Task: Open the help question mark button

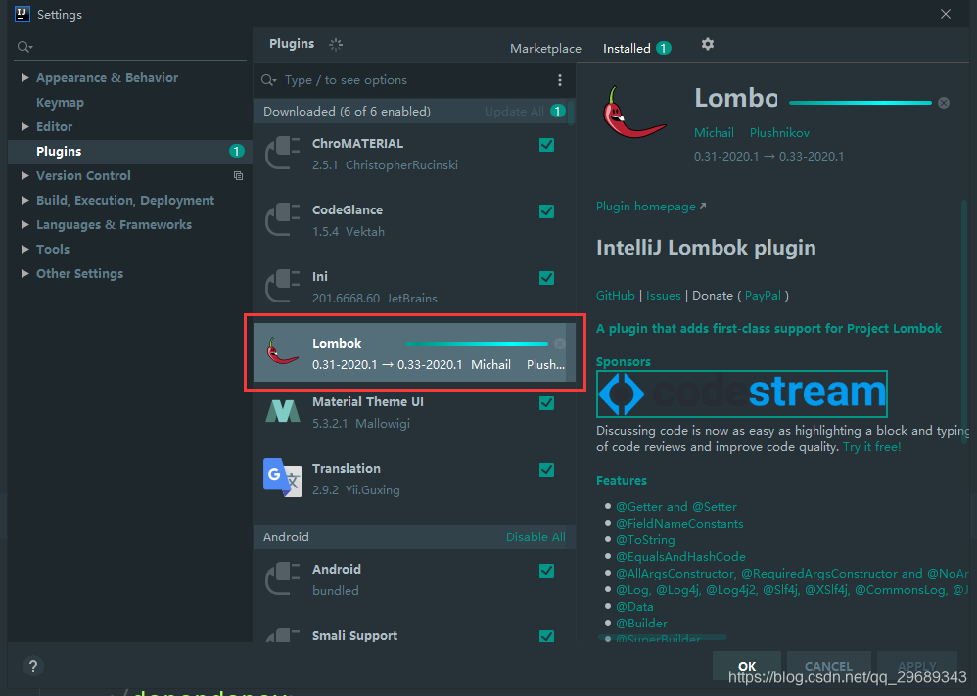Action: pyautogui.click(x=33, y=666)
